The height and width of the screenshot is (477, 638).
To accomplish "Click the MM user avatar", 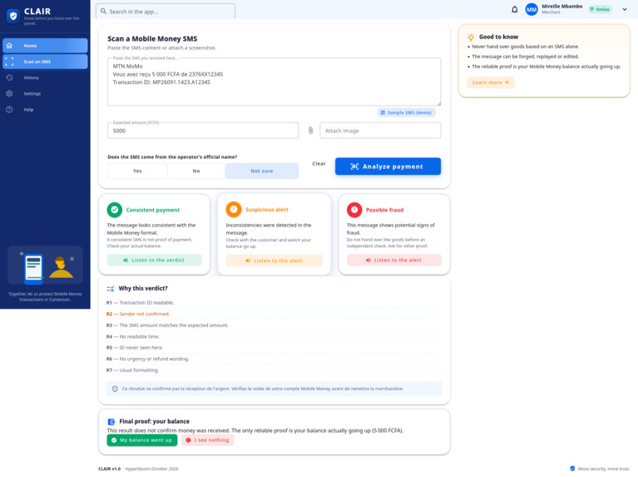I will click(x=532, y=9).
